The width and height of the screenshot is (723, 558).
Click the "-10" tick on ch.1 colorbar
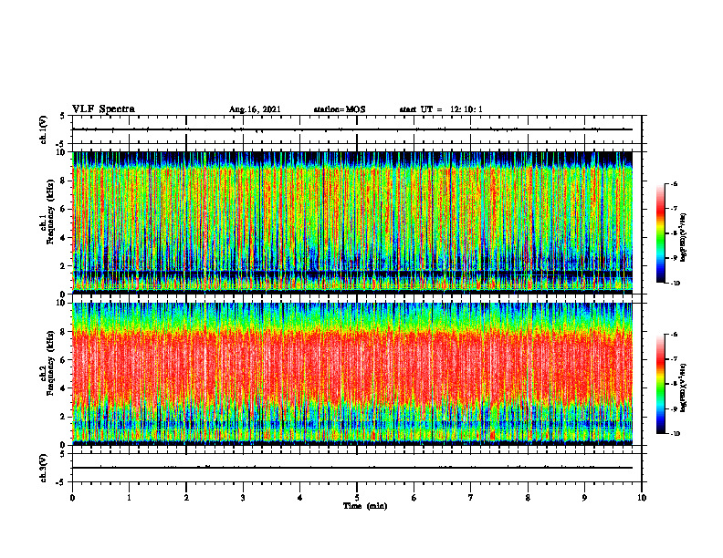pos(675,284)
